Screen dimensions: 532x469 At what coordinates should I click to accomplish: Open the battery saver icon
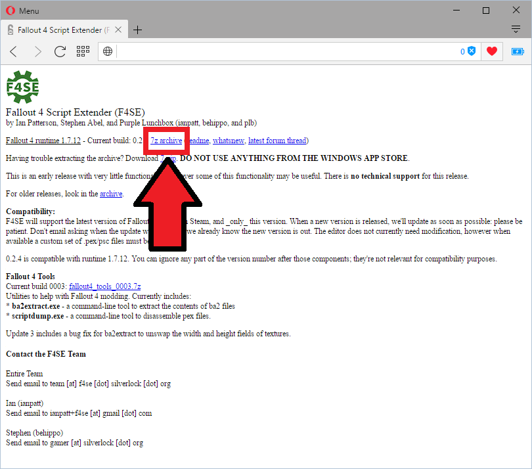pyautogui.click(x=518, y=52)
